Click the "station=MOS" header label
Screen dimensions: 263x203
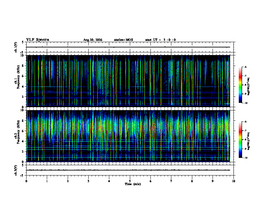[124, 40]
